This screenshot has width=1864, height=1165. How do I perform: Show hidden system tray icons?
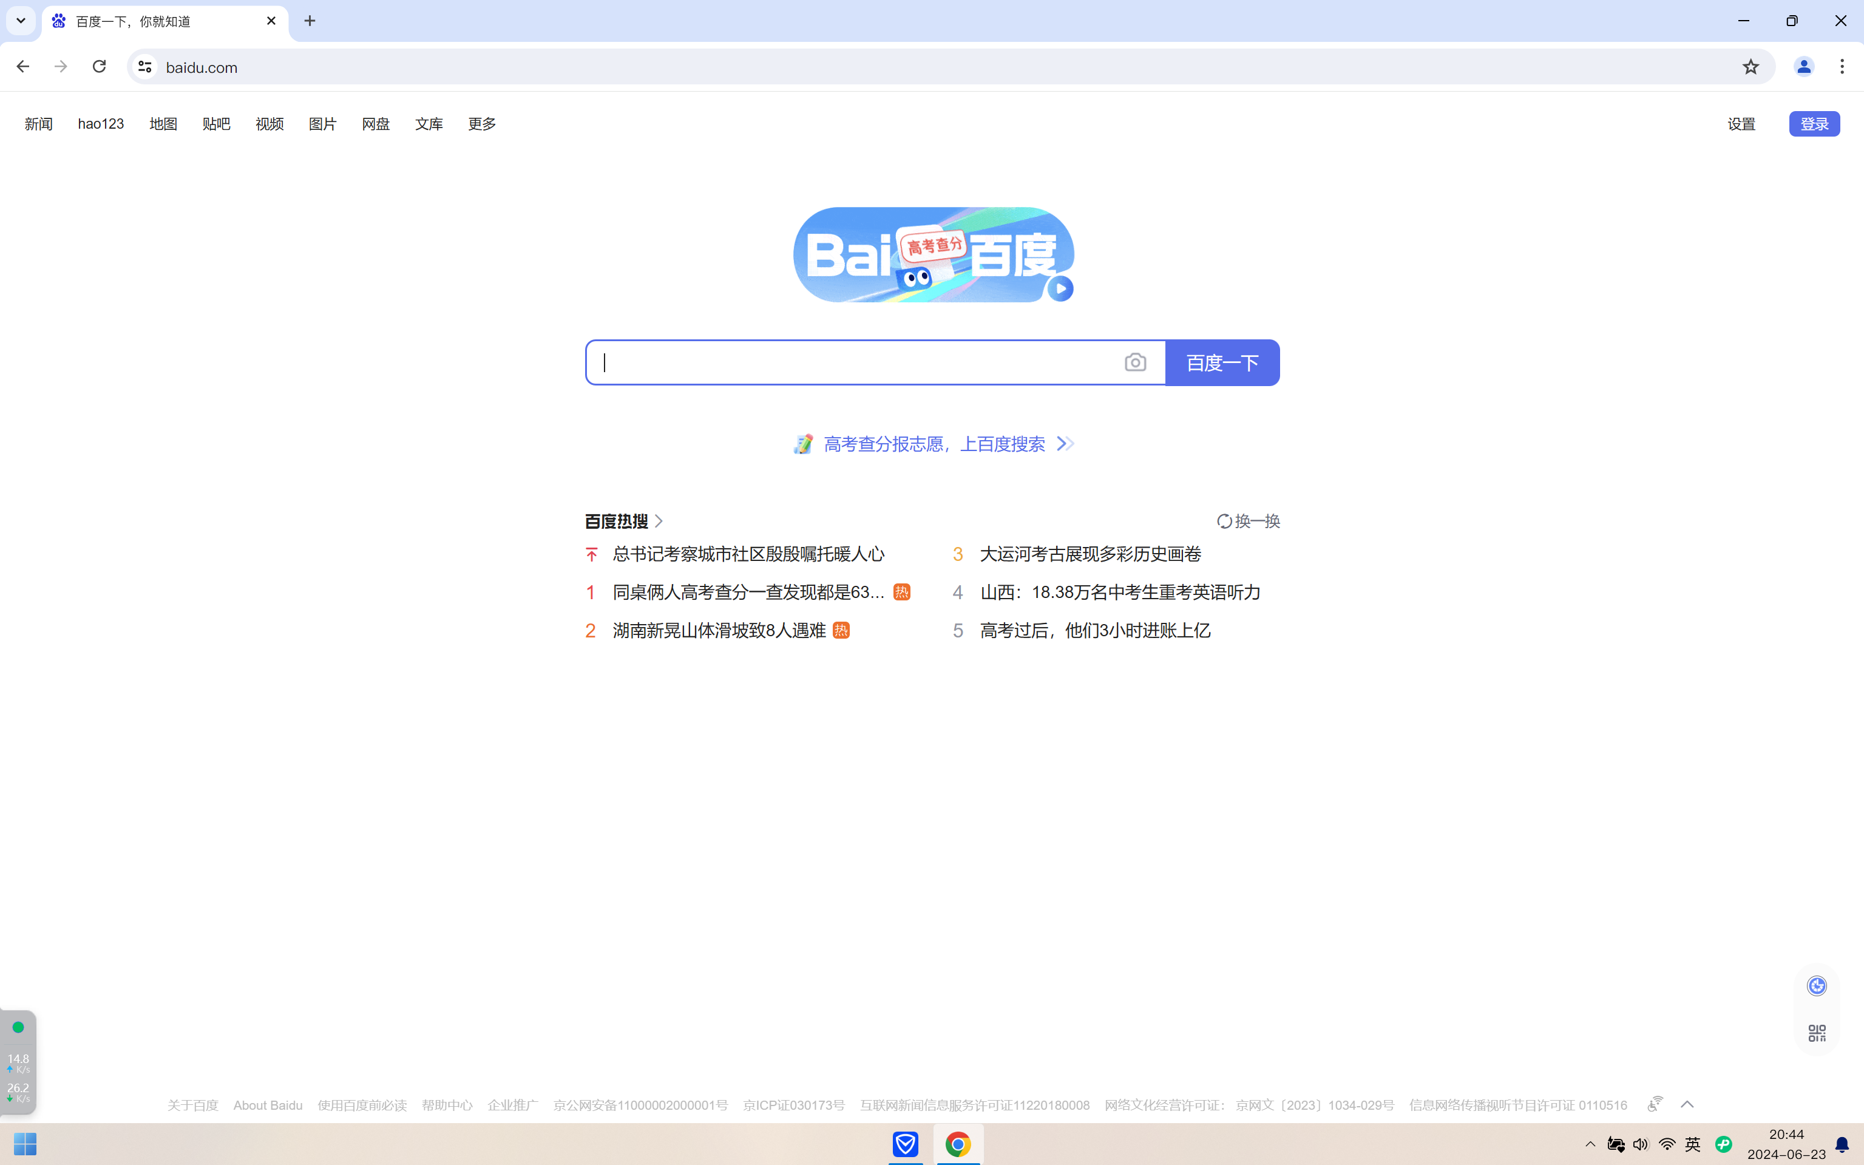[1590, 1144]
